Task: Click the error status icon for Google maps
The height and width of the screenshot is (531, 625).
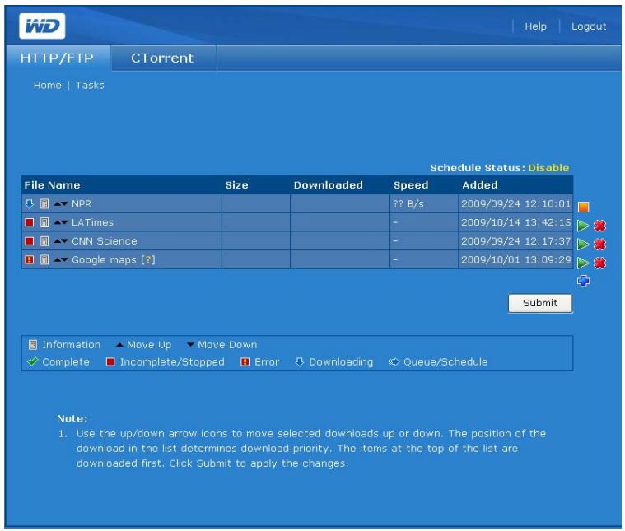Action: pyautogui.click(x=30, y=260)
